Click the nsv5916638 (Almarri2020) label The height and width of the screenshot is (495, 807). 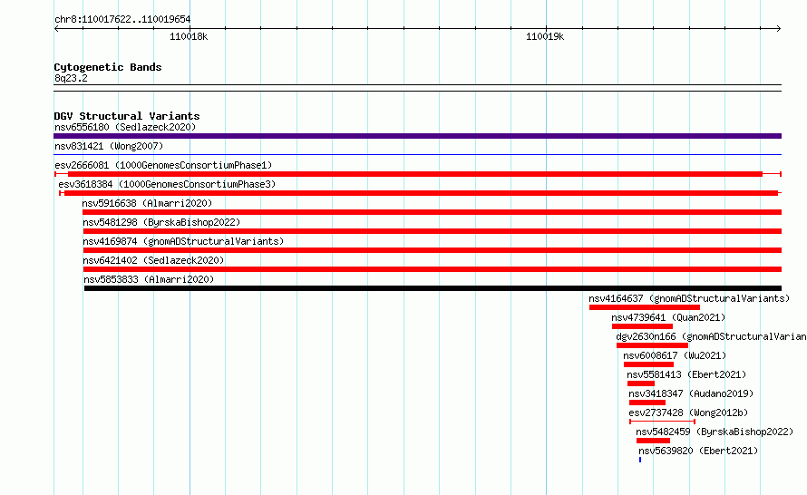(147, 203)
